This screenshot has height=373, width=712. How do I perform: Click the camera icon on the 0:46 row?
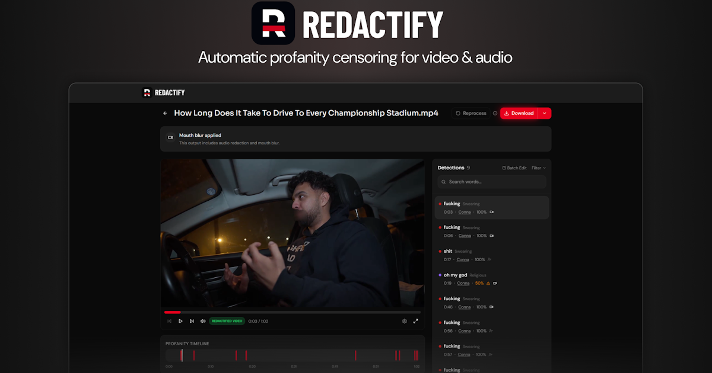pos(491,307)
